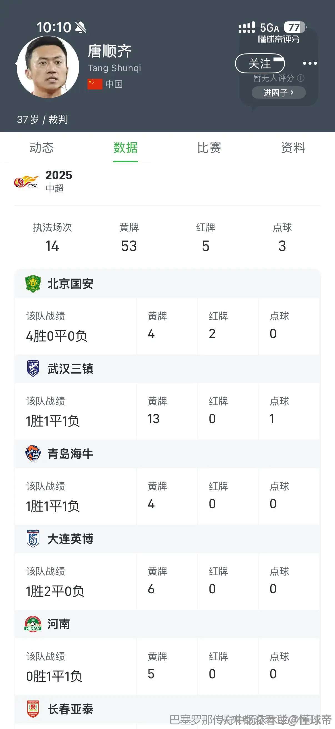335x729 pixels.
Task: Tap the China flag icon
Action: pos(95,84)
